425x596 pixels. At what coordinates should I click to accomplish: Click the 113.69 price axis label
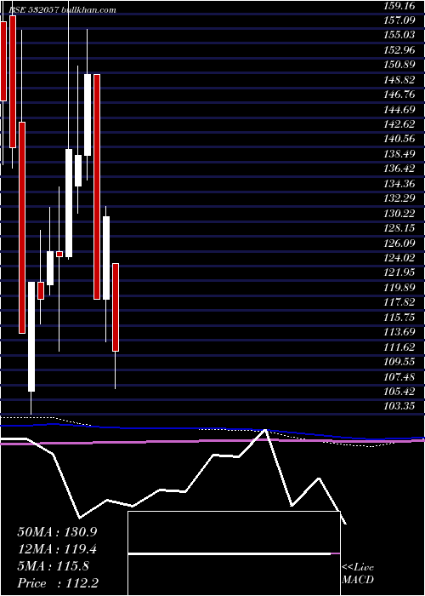click(399, 333)
